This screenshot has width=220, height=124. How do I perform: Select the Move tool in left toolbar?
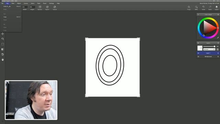tap(2, 34)
